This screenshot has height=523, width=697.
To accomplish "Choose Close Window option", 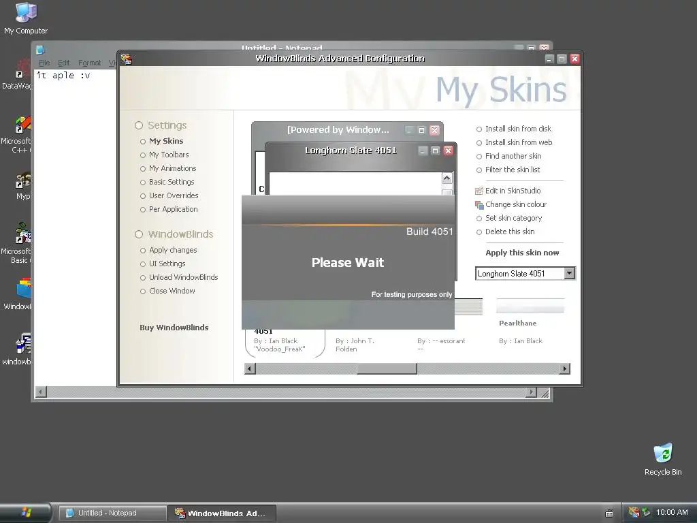I will 172,291.
